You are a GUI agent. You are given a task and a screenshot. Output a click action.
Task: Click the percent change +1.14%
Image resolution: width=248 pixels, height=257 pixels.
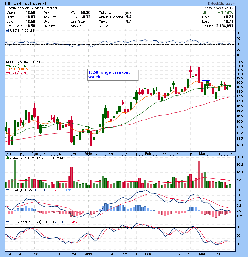[x=225, y=13]
